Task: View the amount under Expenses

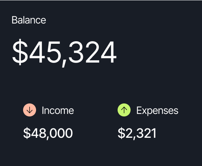Action: [137, 133]
